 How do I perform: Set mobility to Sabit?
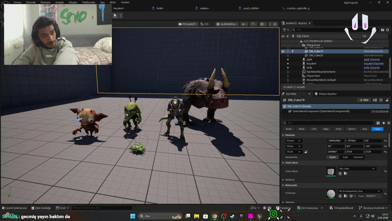pyautogui.click(x=345, y=157)
